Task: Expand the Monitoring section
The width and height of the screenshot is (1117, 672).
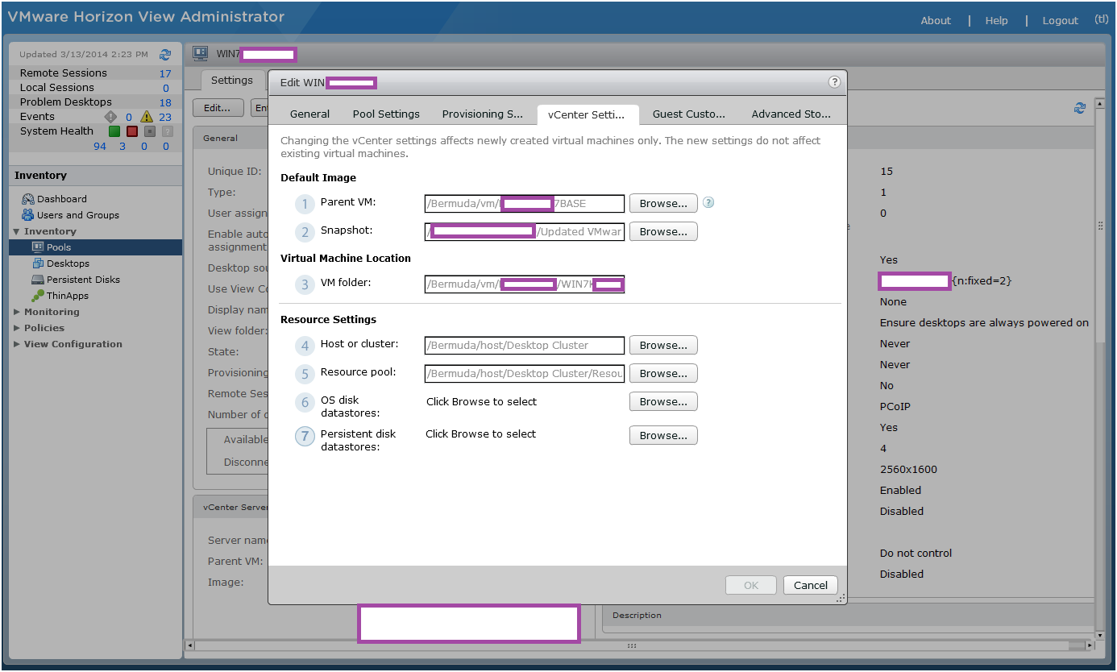Action: tap(17, 312)
